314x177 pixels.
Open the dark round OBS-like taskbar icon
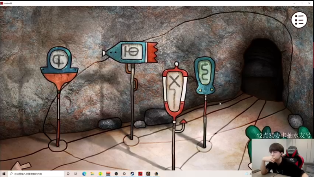tap(116, 173)
